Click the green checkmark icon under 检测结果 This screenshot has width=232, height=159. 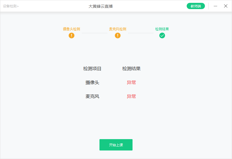point(162,35)
